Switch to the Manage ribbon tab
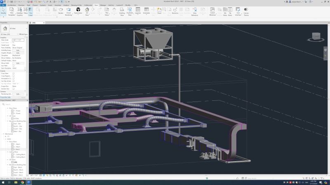 [x=103, y=5]
